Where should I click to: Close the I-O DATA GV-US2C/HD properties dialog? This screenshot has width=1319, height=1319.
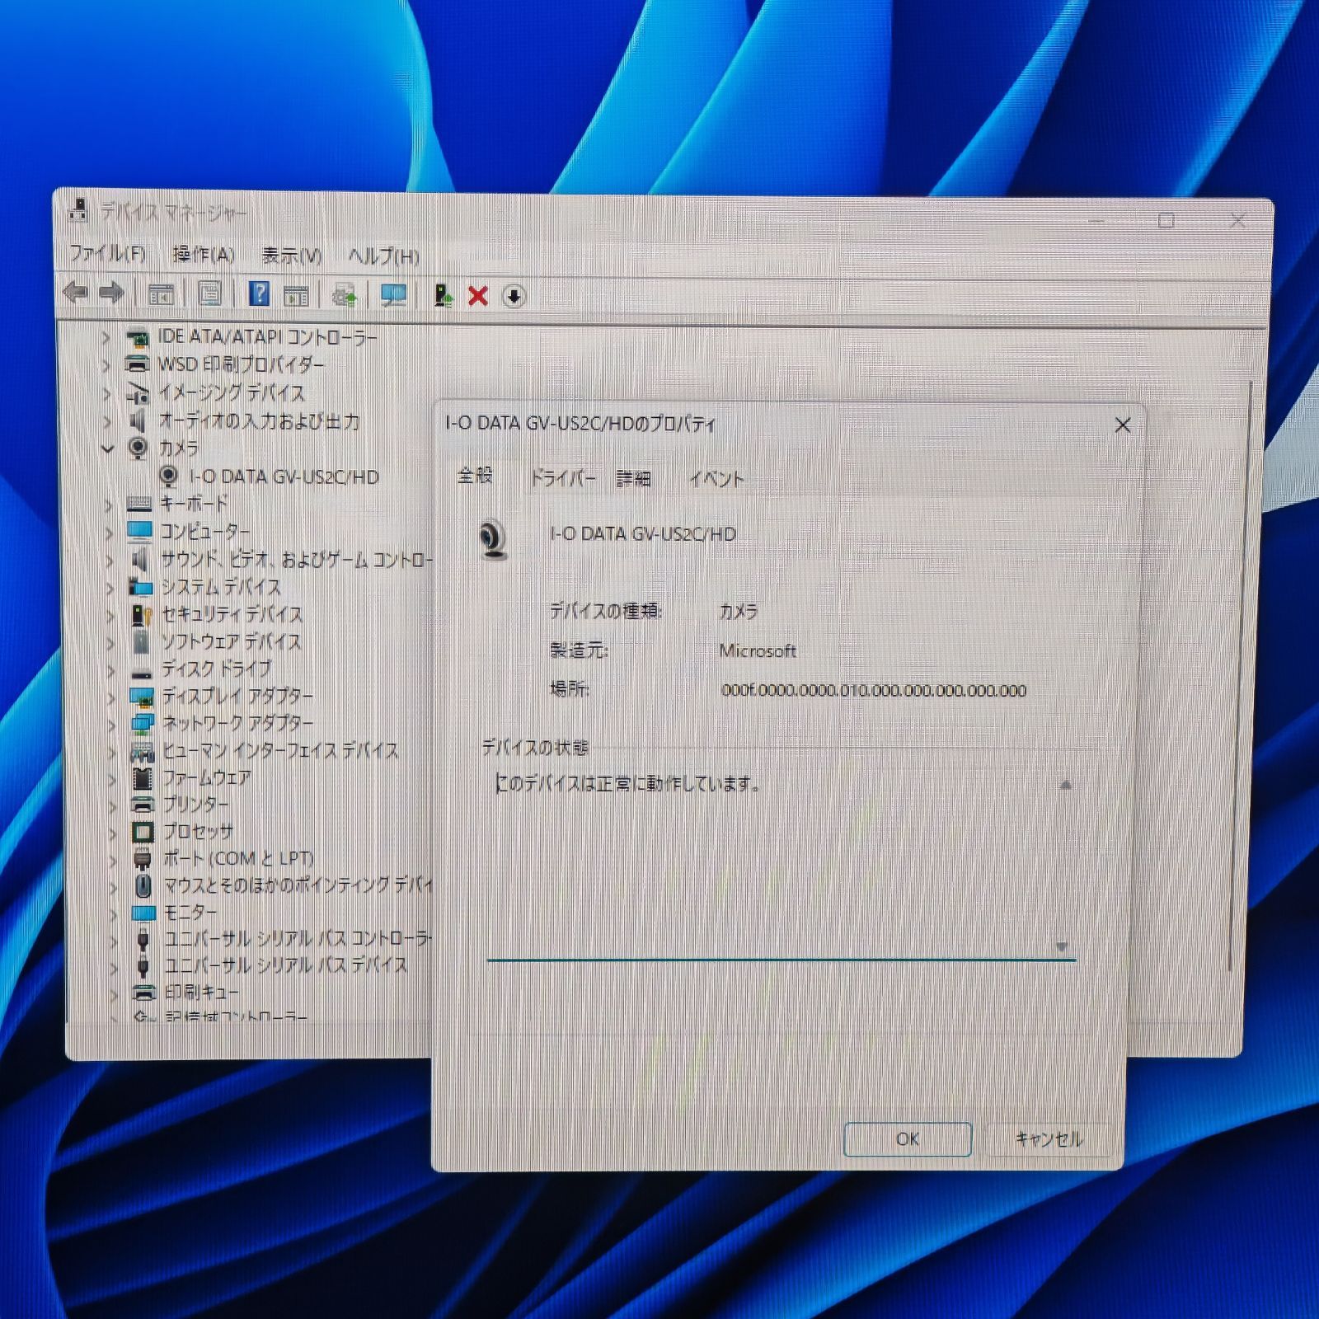point(1123,425)
